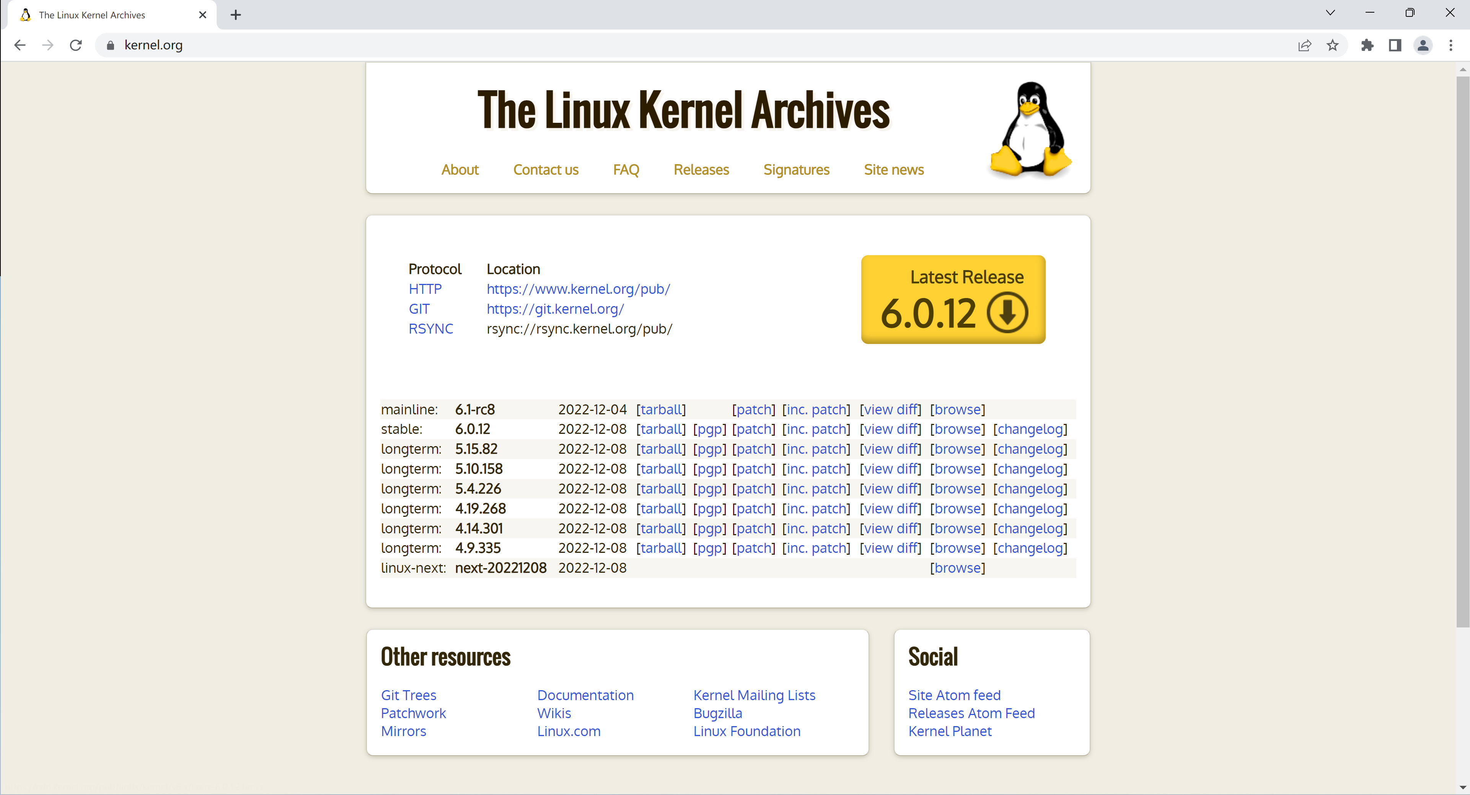Select version text 5.10.158
The width and height of the screenshot is (1470, 795).
click(x=479, y=469)
